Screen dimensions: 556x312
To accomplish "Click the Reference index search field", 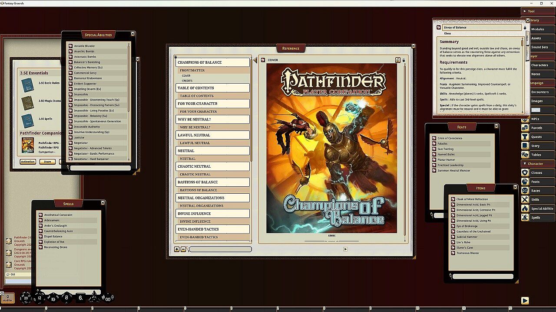I will 220,249.
